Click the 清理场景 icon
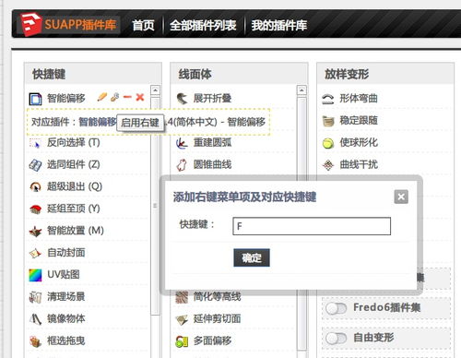Image resolution: width=461 pixels, height=358 pixels. tap(35, 297)
